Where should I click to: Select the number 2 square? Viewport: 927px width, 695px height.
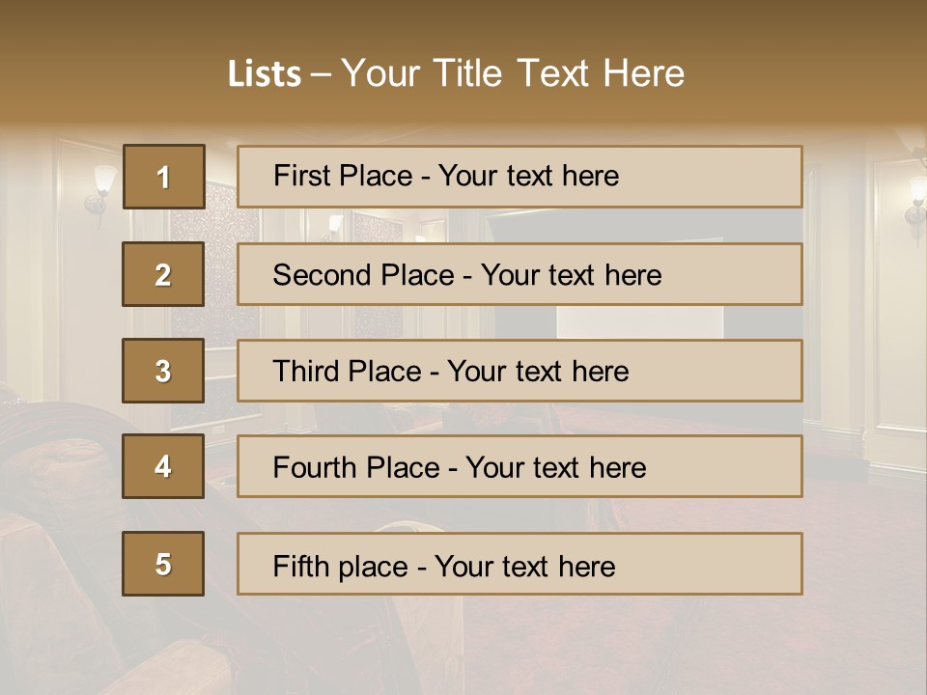[163, 274]
